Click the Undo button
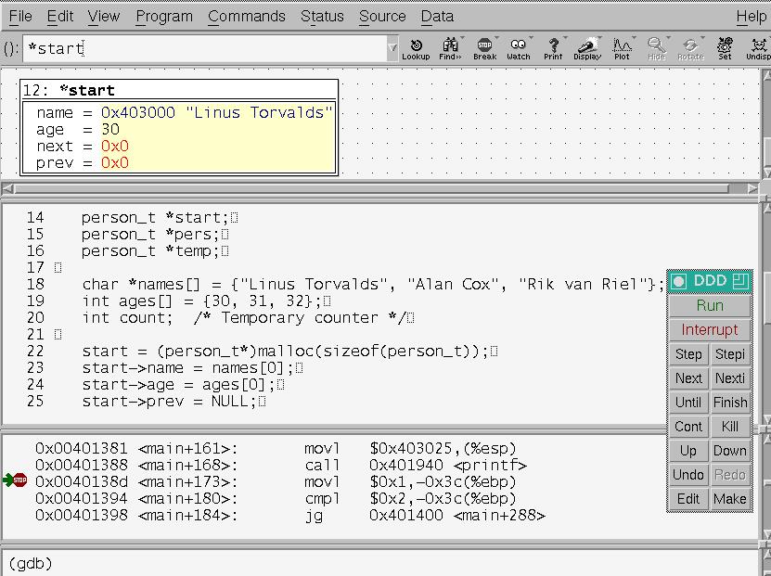 click(688, 474)
